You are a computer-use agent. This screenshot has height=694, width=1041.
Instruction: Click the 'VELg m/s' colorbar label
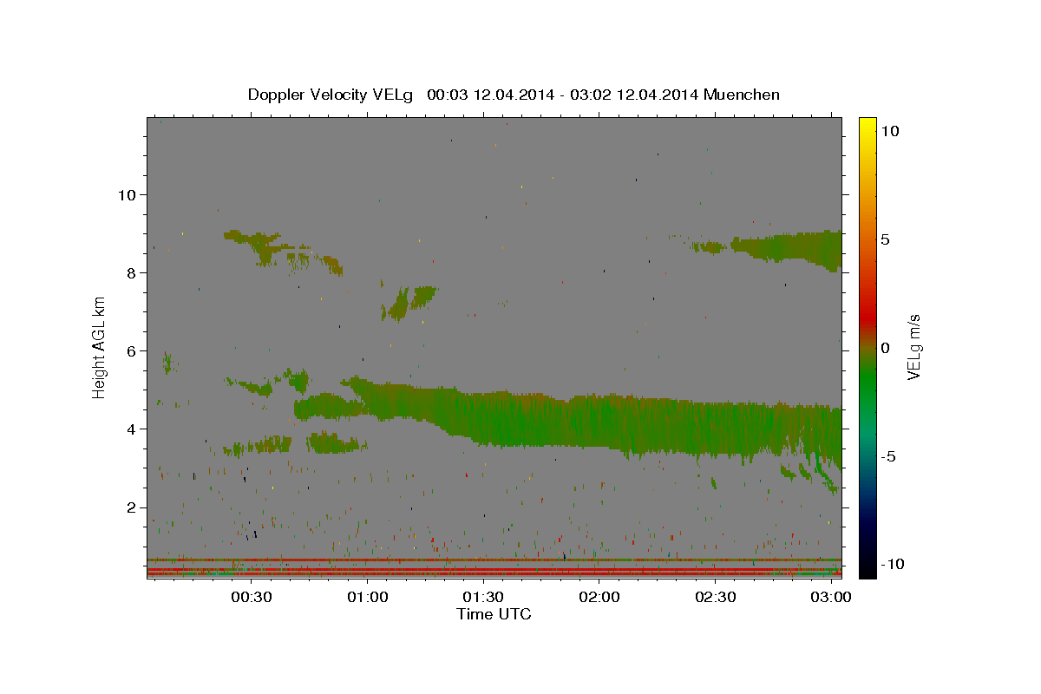pyautogui.click(x=913, y=347)
